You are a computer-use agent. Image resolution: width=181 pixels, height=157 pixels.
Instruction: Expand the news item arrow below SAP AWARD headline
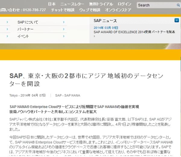point(94,36)
